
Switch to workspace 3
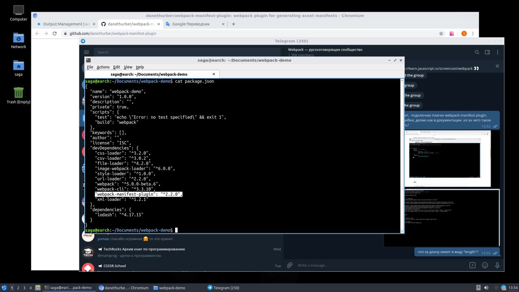click(24, 288)
